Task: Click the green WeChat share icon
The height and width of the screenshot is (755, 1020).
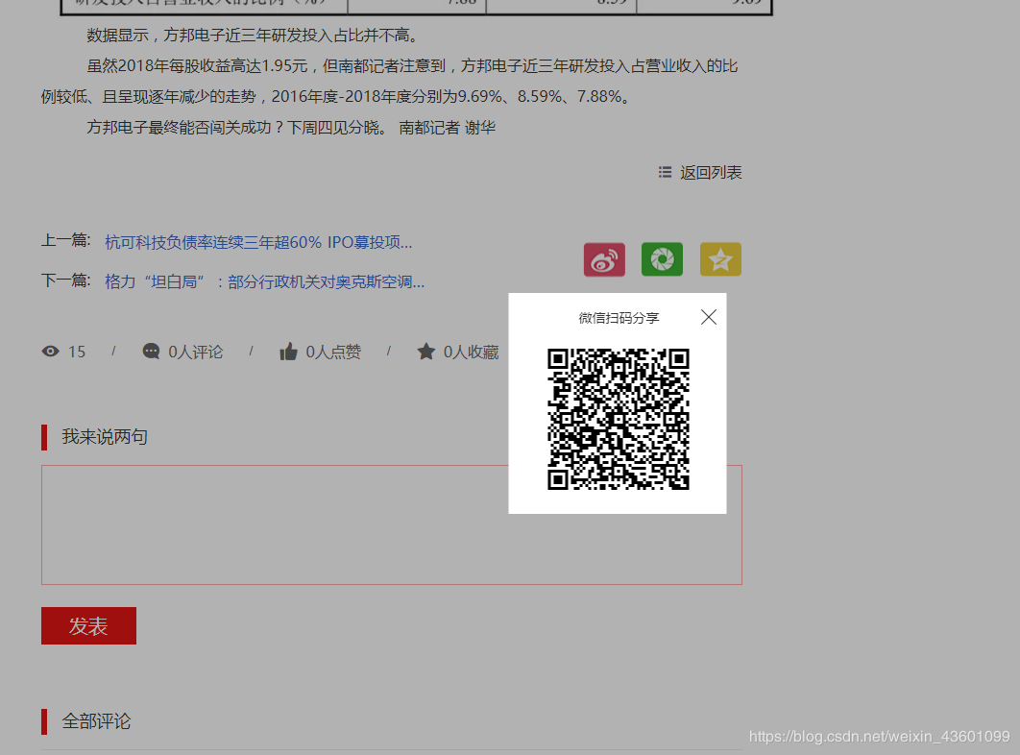Action: tap(662, 259)
